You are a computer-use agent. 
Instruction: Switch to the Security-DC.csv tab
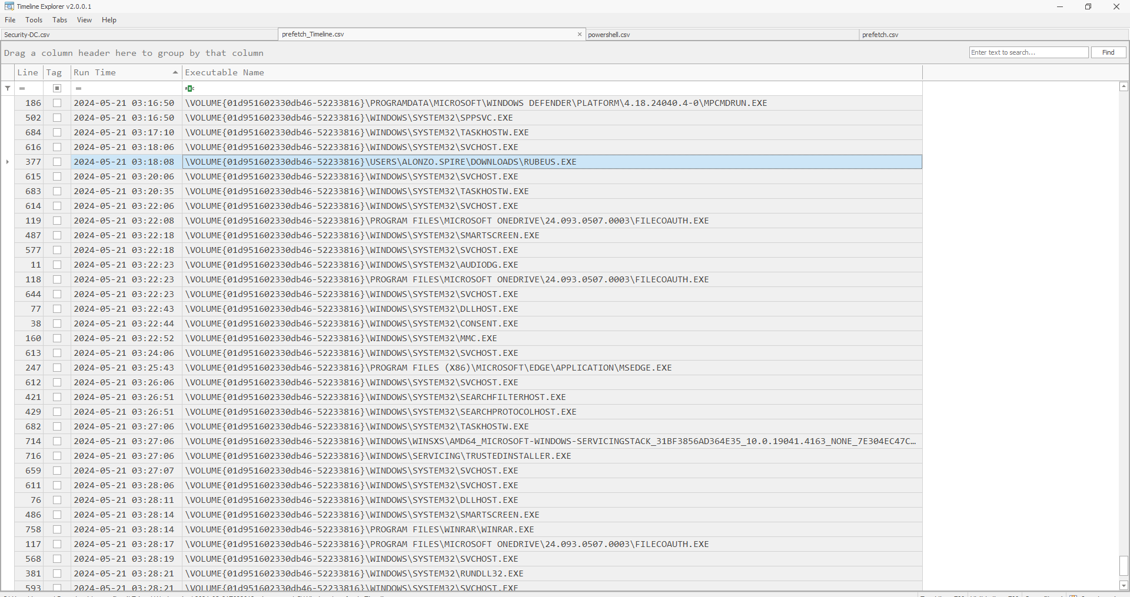(x=27, y=35)
